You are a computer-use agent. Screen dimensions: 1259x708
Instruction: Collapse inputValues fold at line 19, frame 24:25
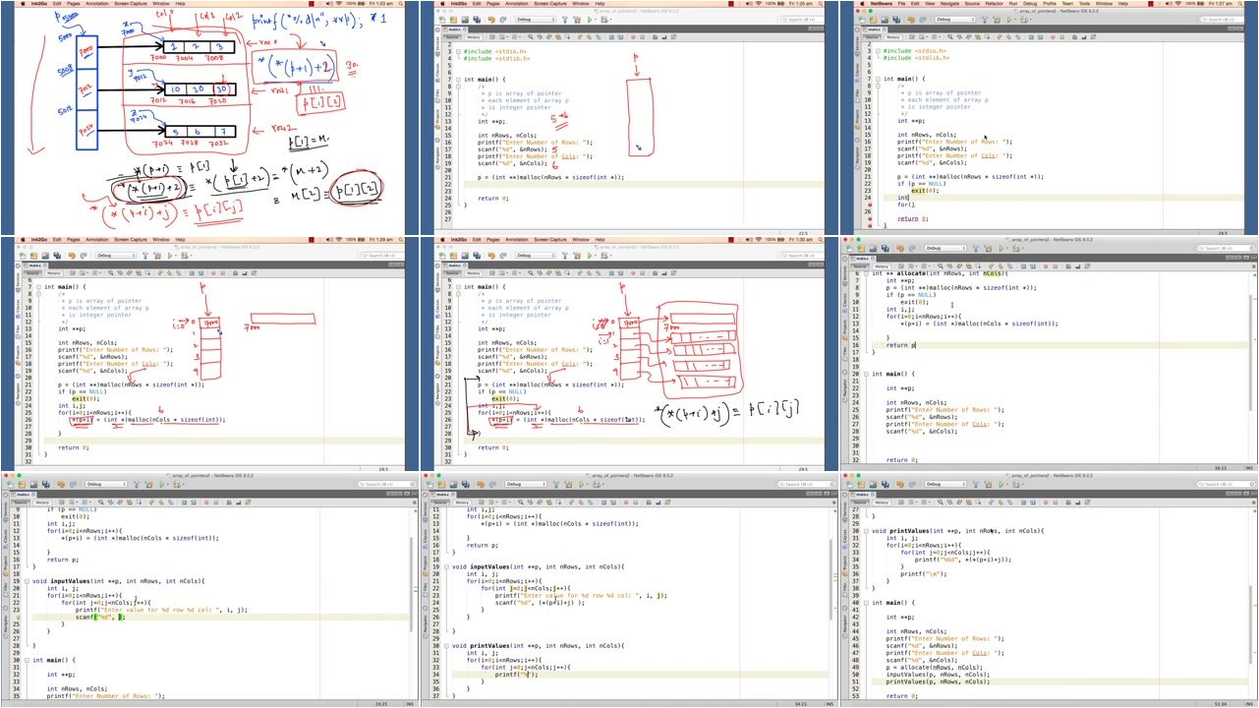coord(27,581)
